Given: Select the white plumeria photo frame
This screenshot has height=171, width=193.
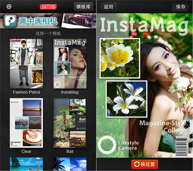Looking at the screenshot, I should pos(126,99).
